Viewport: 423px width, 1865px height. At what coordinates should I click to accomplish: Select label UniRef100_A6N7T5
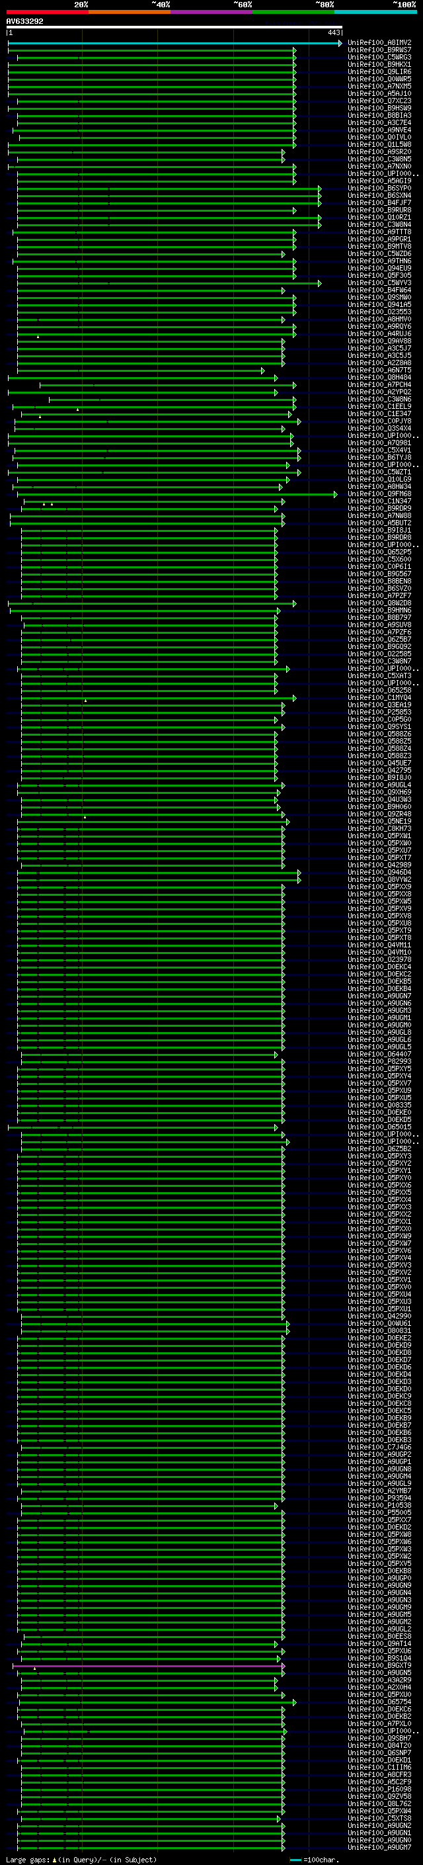click(x=379, y=370)
